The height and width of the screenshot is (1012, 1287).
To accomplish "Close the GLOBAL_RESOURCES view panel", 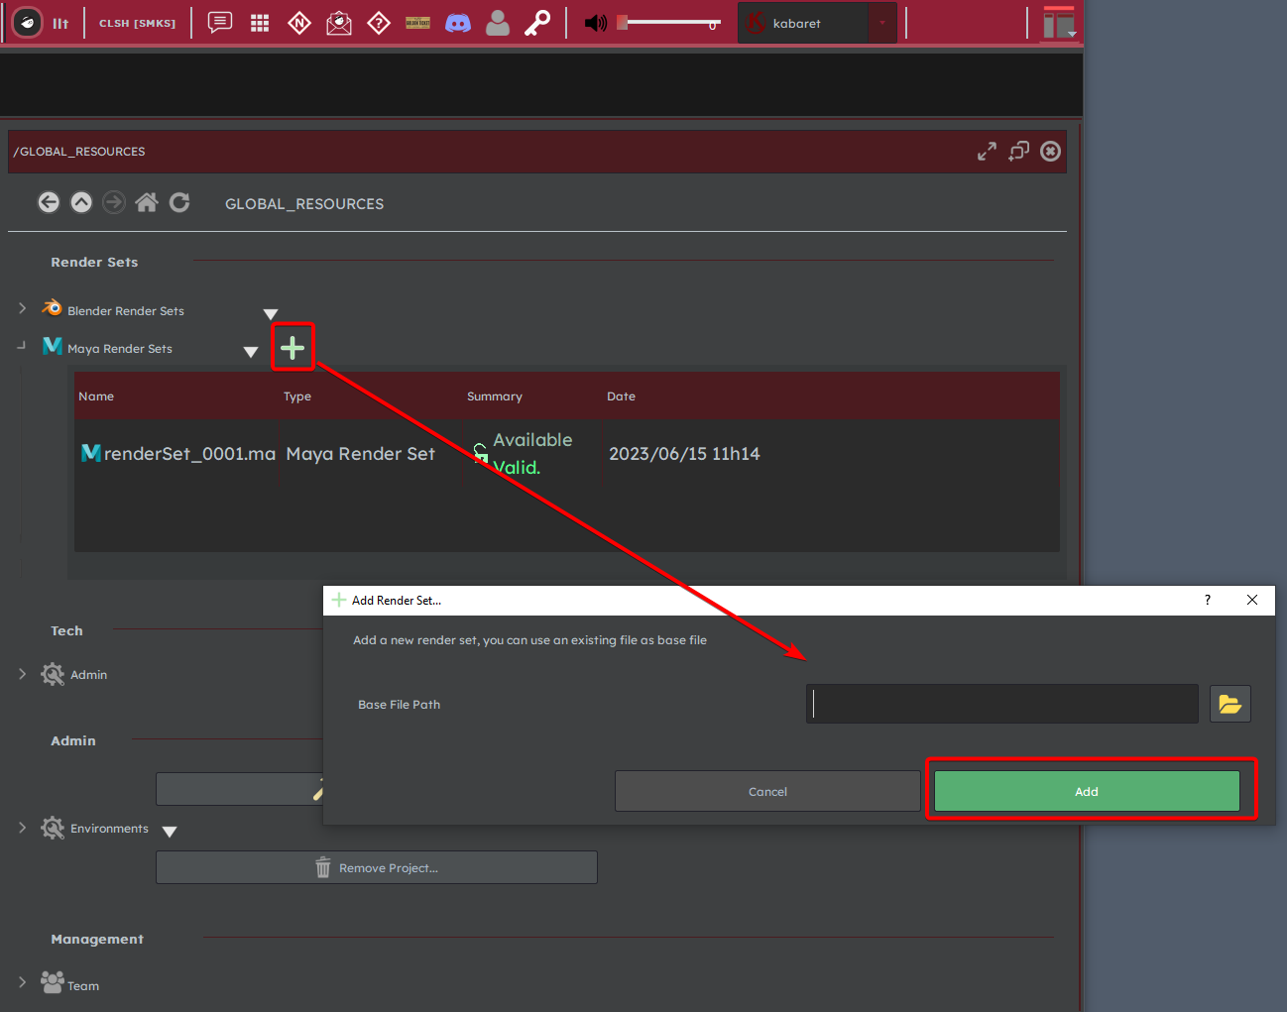I will [1050, 151].
